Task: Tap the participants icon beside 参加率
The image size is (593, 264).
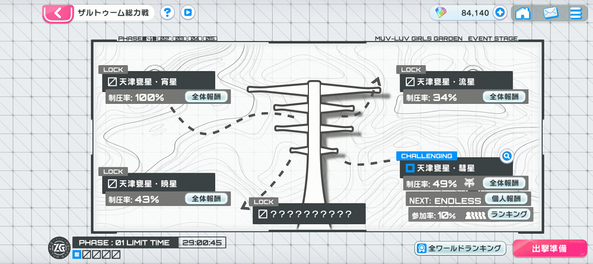Action: coord(476,215)
